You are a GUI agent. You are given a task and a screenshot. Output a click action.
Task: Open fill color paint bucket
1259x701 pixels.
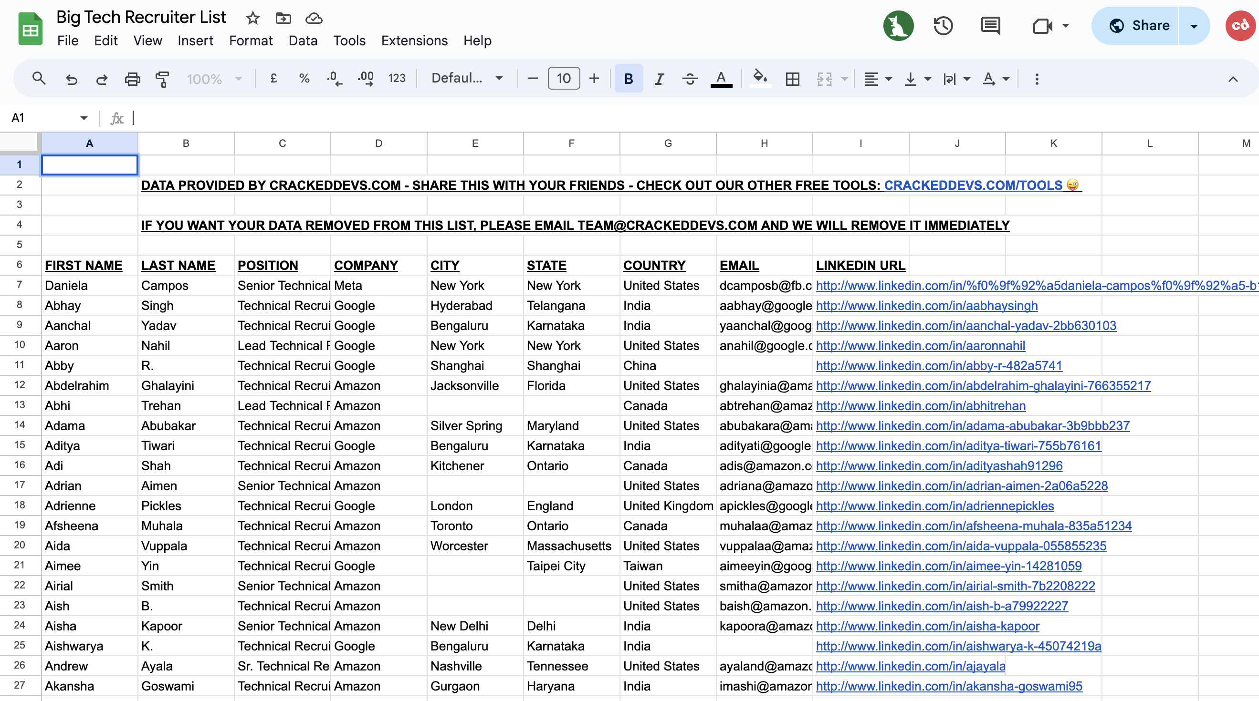click(x=759, y=78)
